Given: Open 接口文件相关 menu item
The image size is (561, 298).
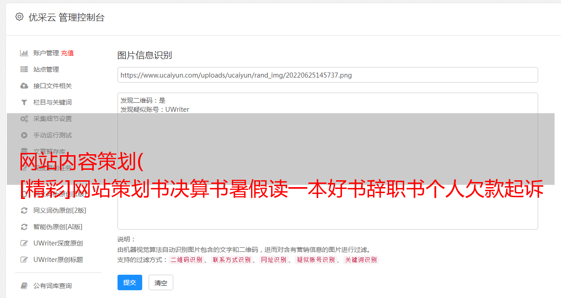Looking at the screenshot, I should (x=53, y=86).
